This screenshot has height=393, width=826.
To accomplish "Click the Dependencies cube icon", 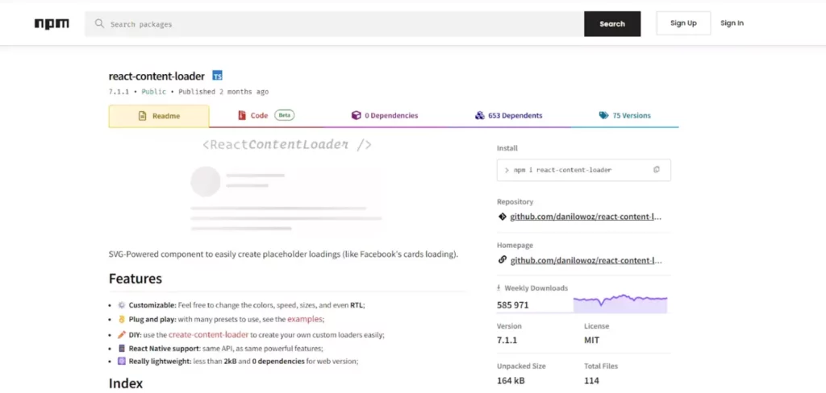I will coord(356,116).
